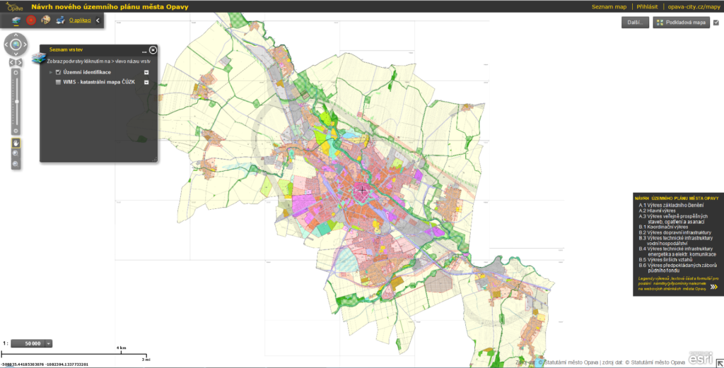Collapse the toolbar with the left chevron

[x=98, y=20]
